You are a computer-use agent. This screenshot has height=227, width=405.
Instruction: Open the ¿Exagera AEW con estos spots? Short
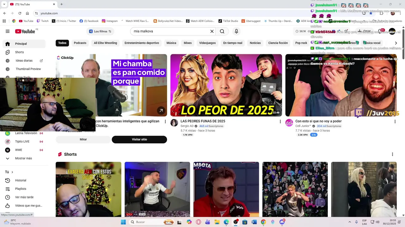point(88,189)
